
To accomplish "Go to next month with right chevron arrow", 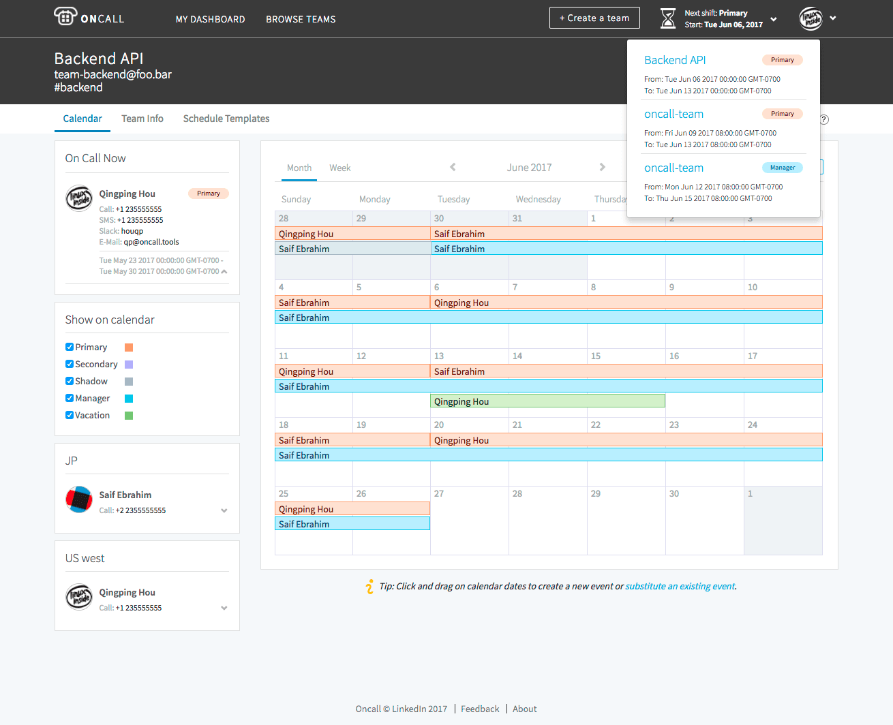I will coord(603,167).
